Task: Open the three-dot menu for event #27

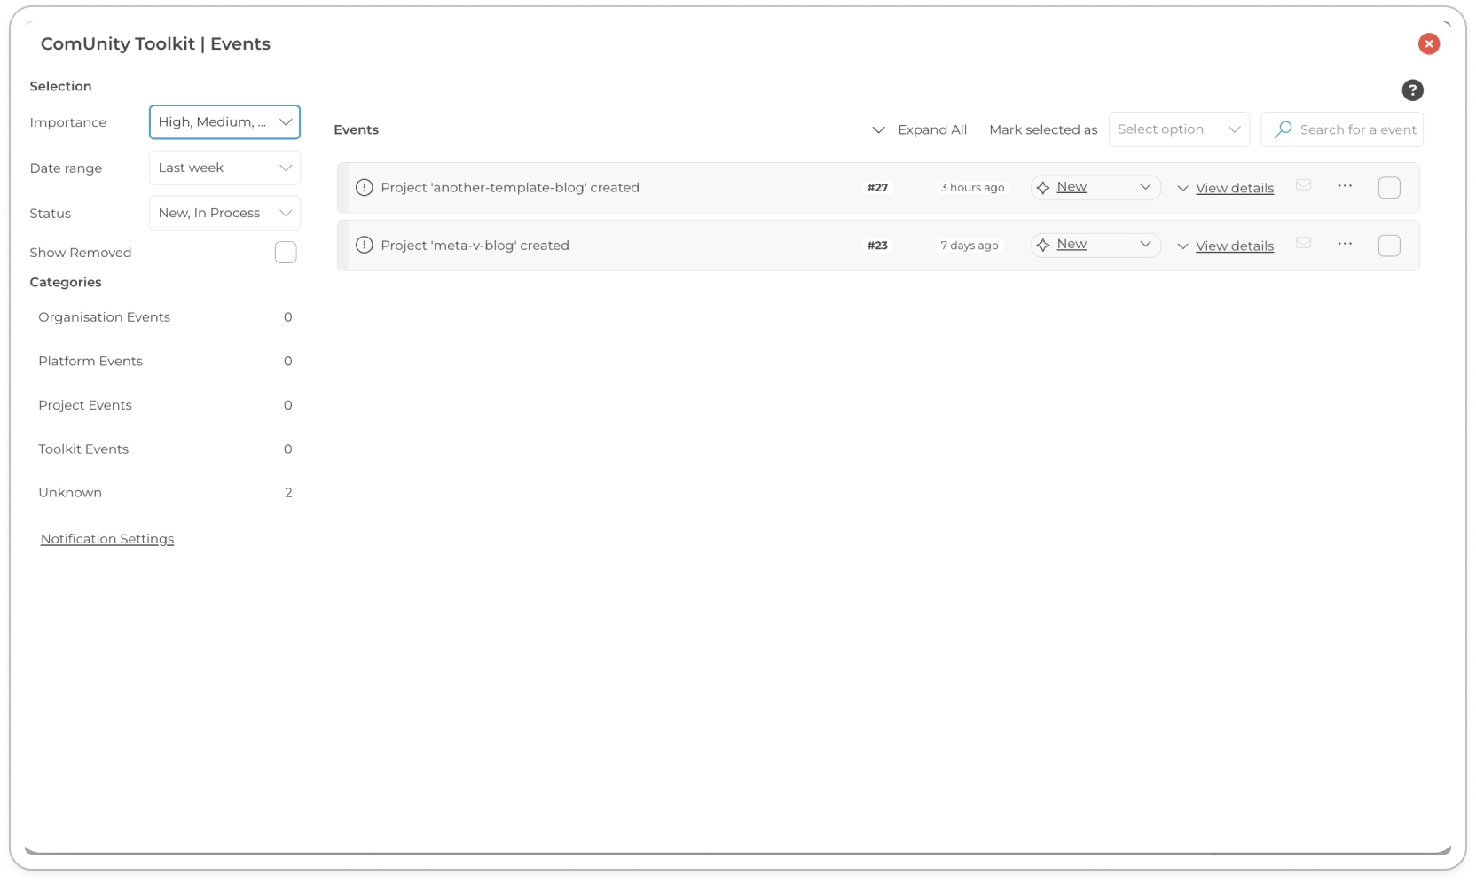Action: click(x=1345, y=186)
